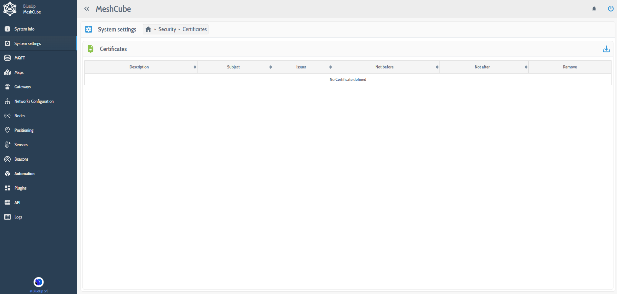Click the notification bell icon
617x294 pixels.
[x=594, y=9]
